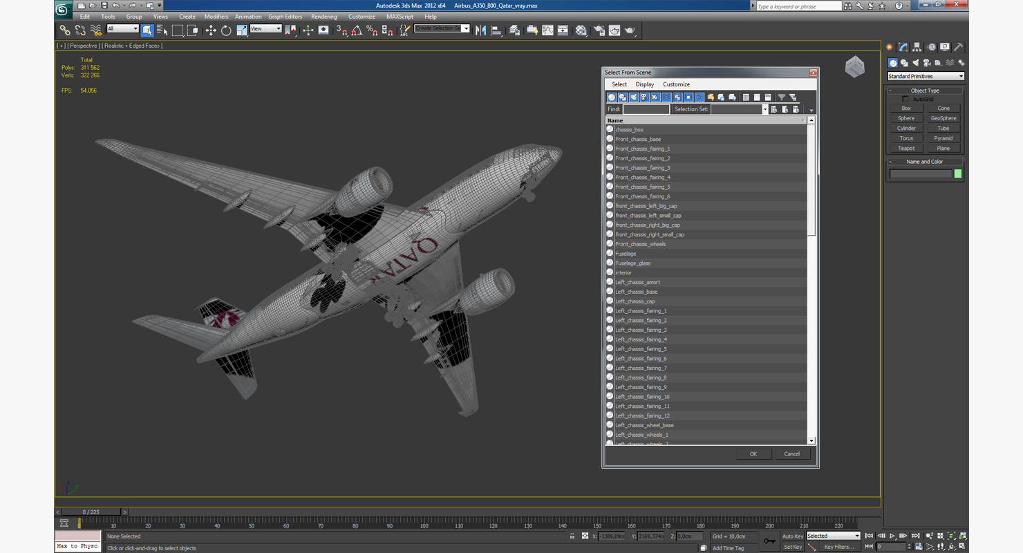Toggle Display Lights filter in Select From Scene
The height and width of the screenshot is (553, 1023).
(x=633, y=97)
